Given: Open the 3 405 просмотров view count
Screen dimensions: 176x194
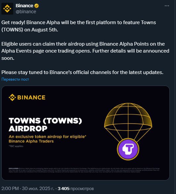Looking at the screenshot, I should [x=76, y=189].
